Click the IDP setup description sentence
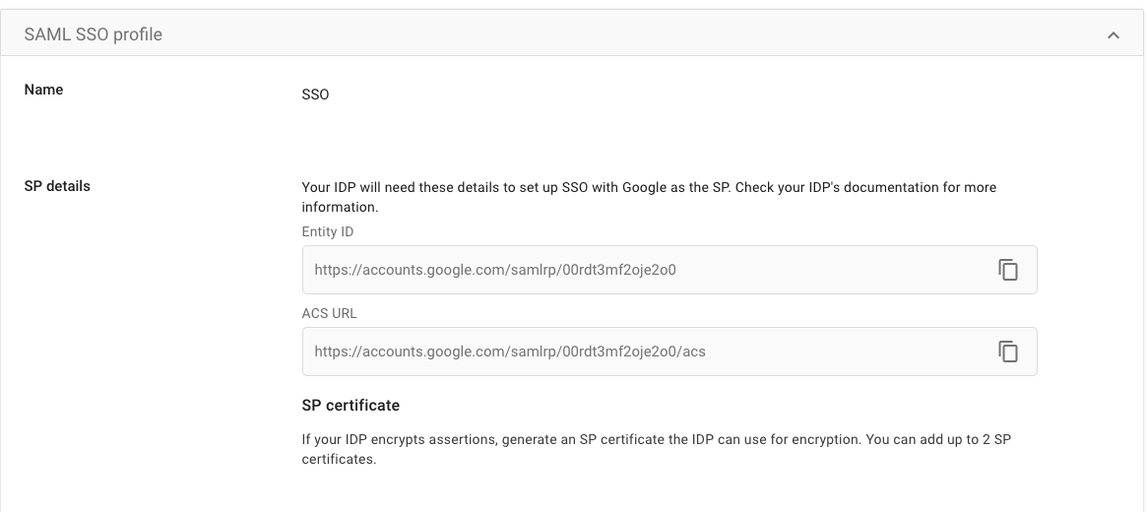1147x512 pixels. pos(649,197)
